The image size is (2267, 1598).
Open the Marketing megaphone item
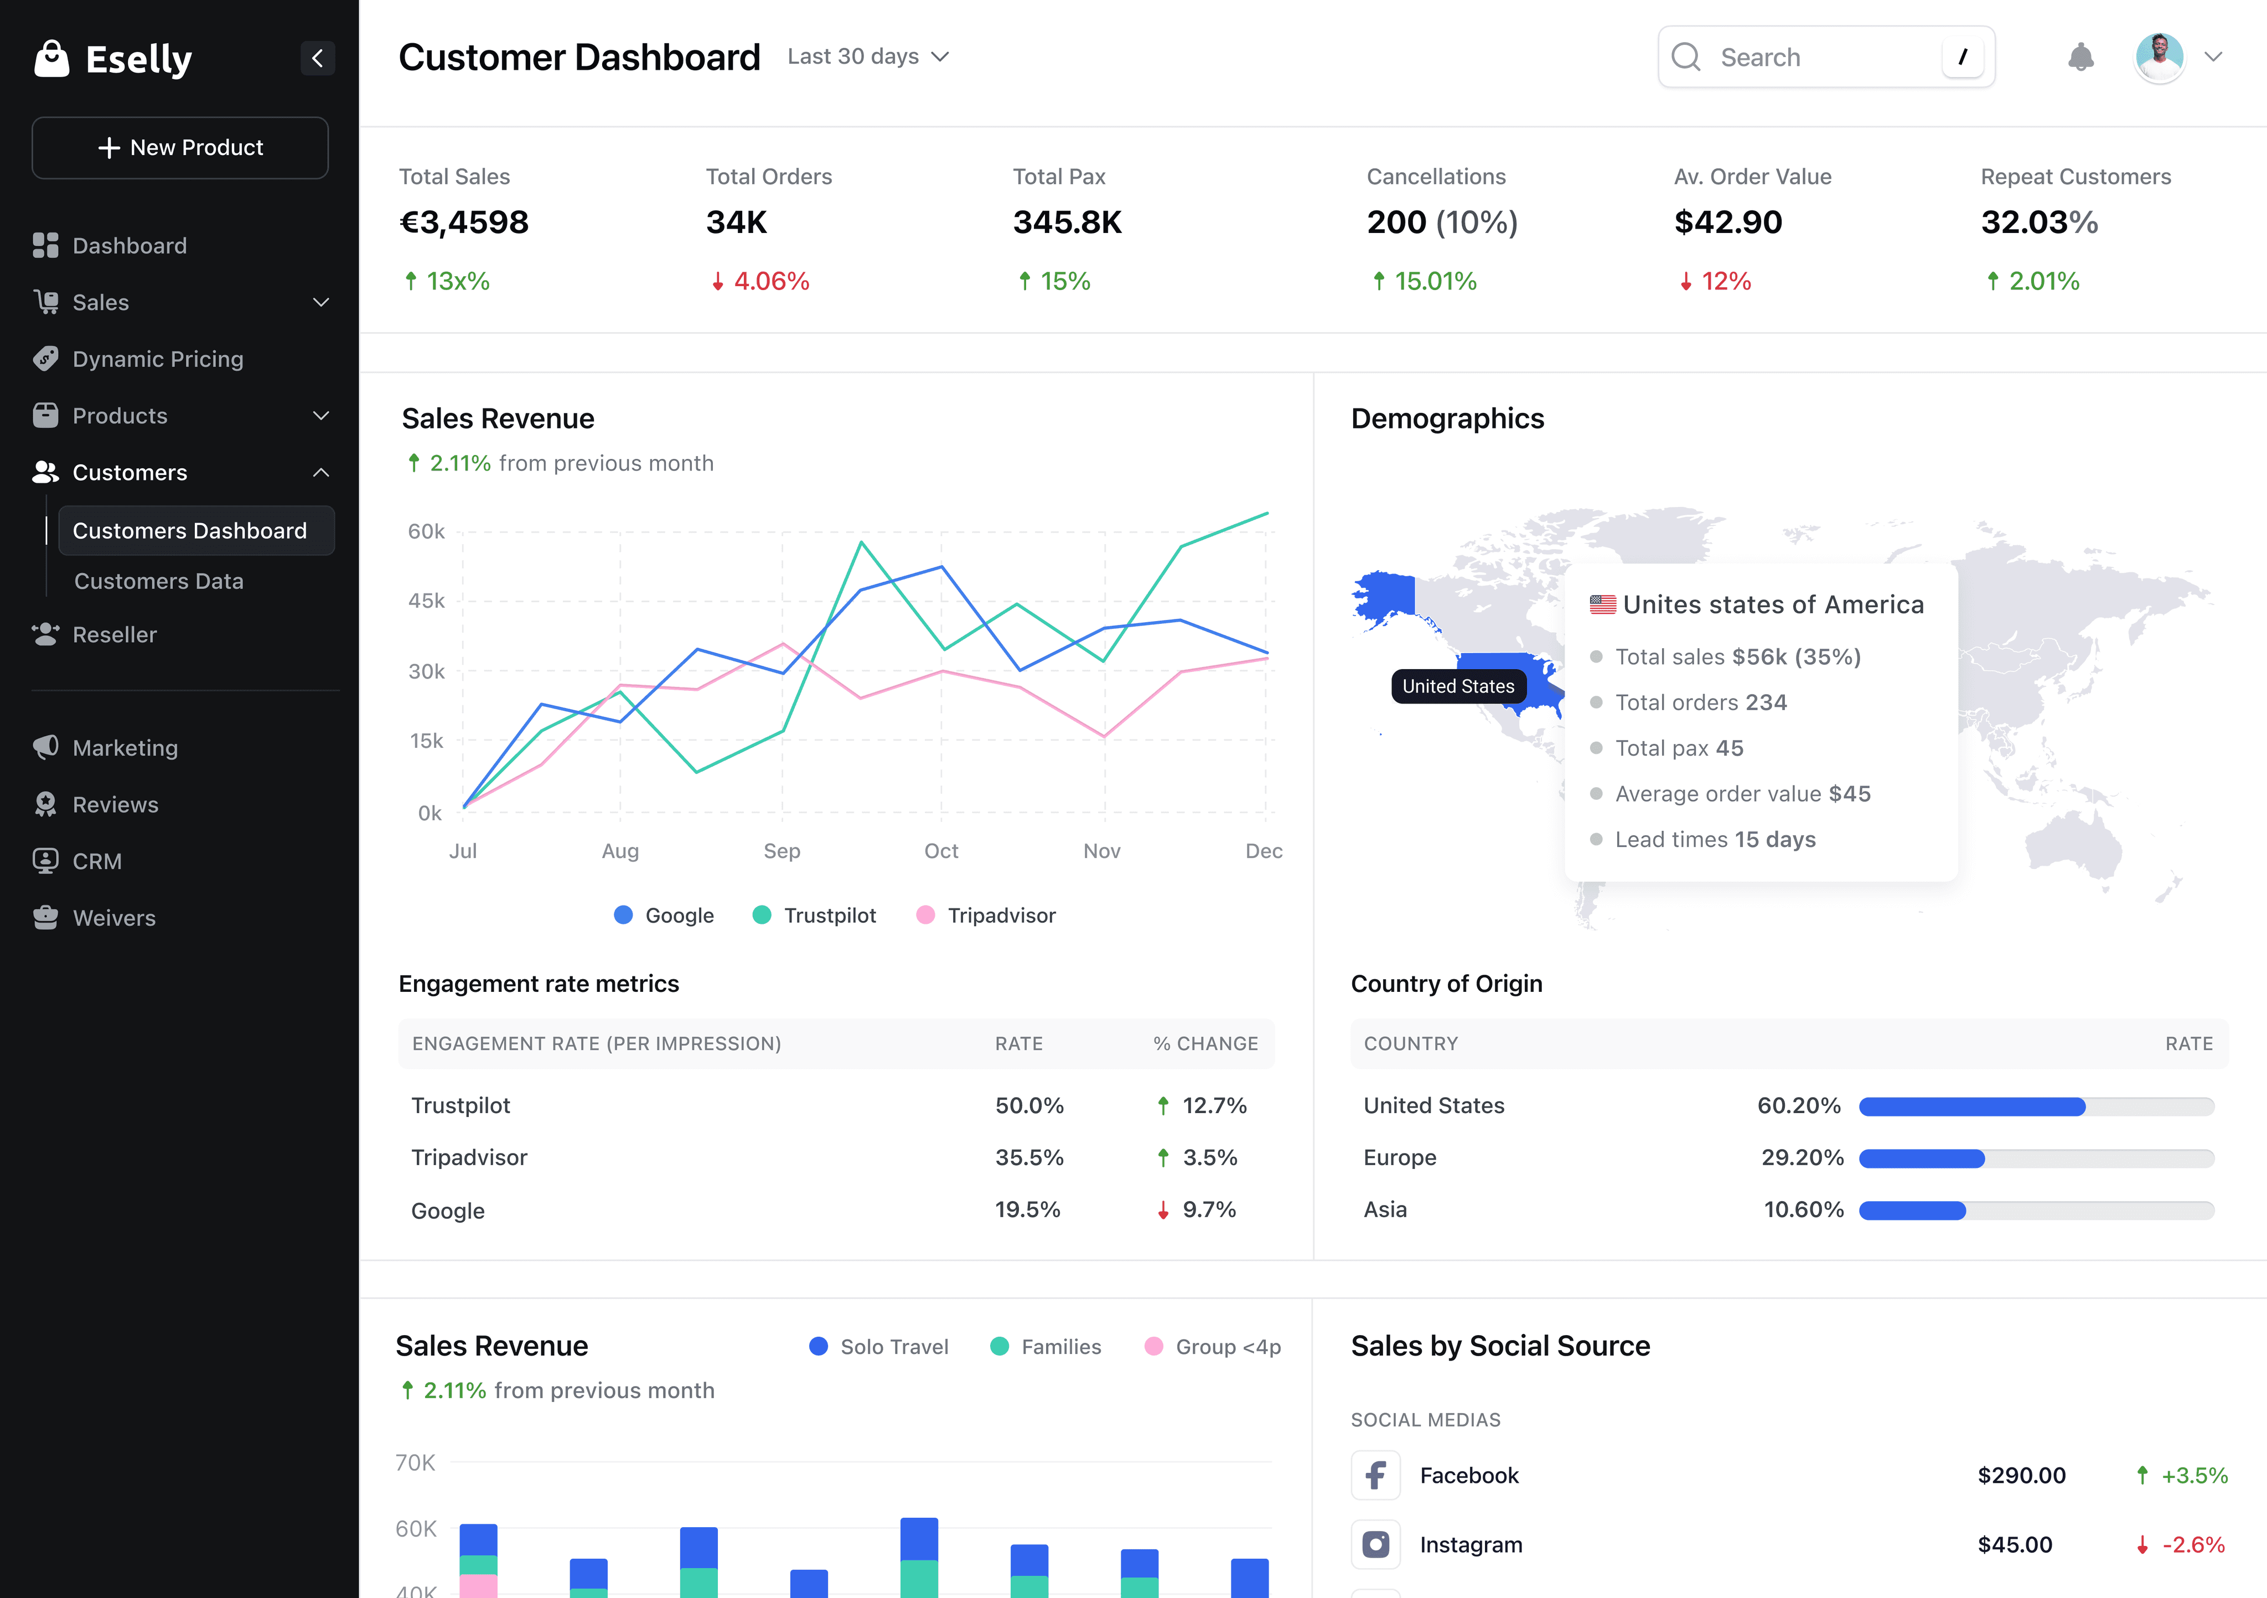point(125,748)
